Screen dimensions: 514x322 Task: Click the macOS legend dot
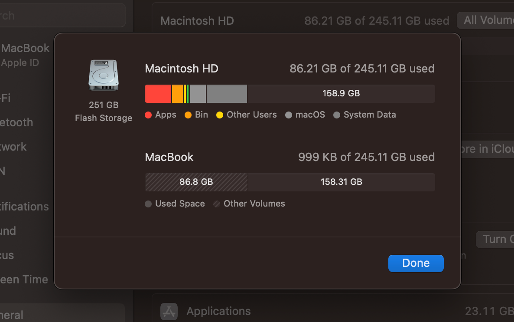pyautogui.click(x=288, y=115)
